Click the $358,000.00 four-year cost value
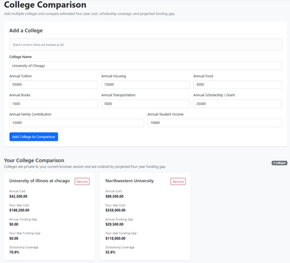The width and height of the screenshot is (290, 263). click(115, 210)
